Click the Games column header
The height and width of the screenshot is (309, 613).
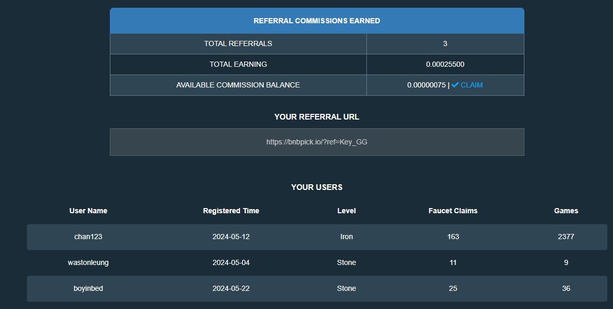[x=566, y=211]
